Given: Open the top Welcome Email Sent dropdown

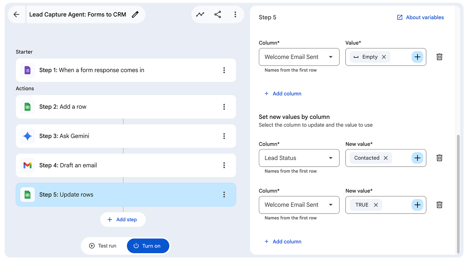Looking at the screenshot, I should coord(299,57).
